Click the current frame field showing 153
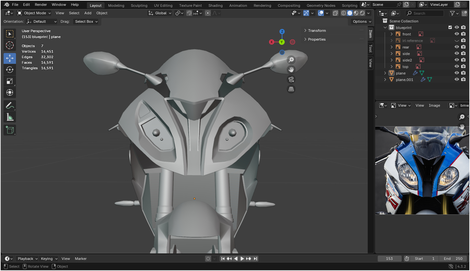The image size is (470, 271). 389,259
